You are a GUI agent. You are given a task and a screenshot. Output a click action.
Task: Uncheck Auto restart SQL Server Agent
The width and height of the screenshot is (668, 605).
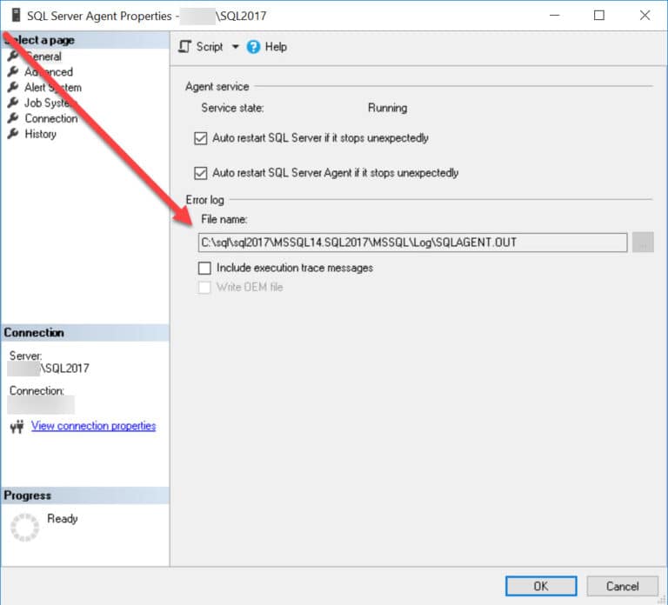203,173
